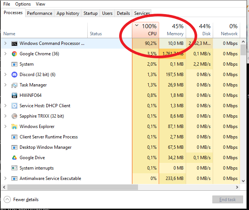
Task: Select the Processes tab
Action: [x=13, y=13]
